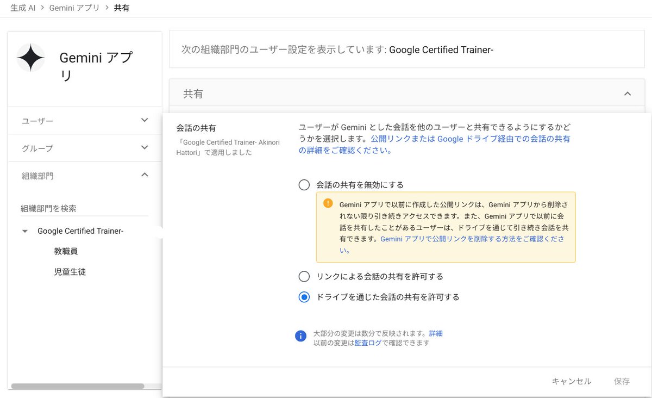Click the Gemini app star logo
This screenshot has height=398, width=652.
[x=30, y=58]
